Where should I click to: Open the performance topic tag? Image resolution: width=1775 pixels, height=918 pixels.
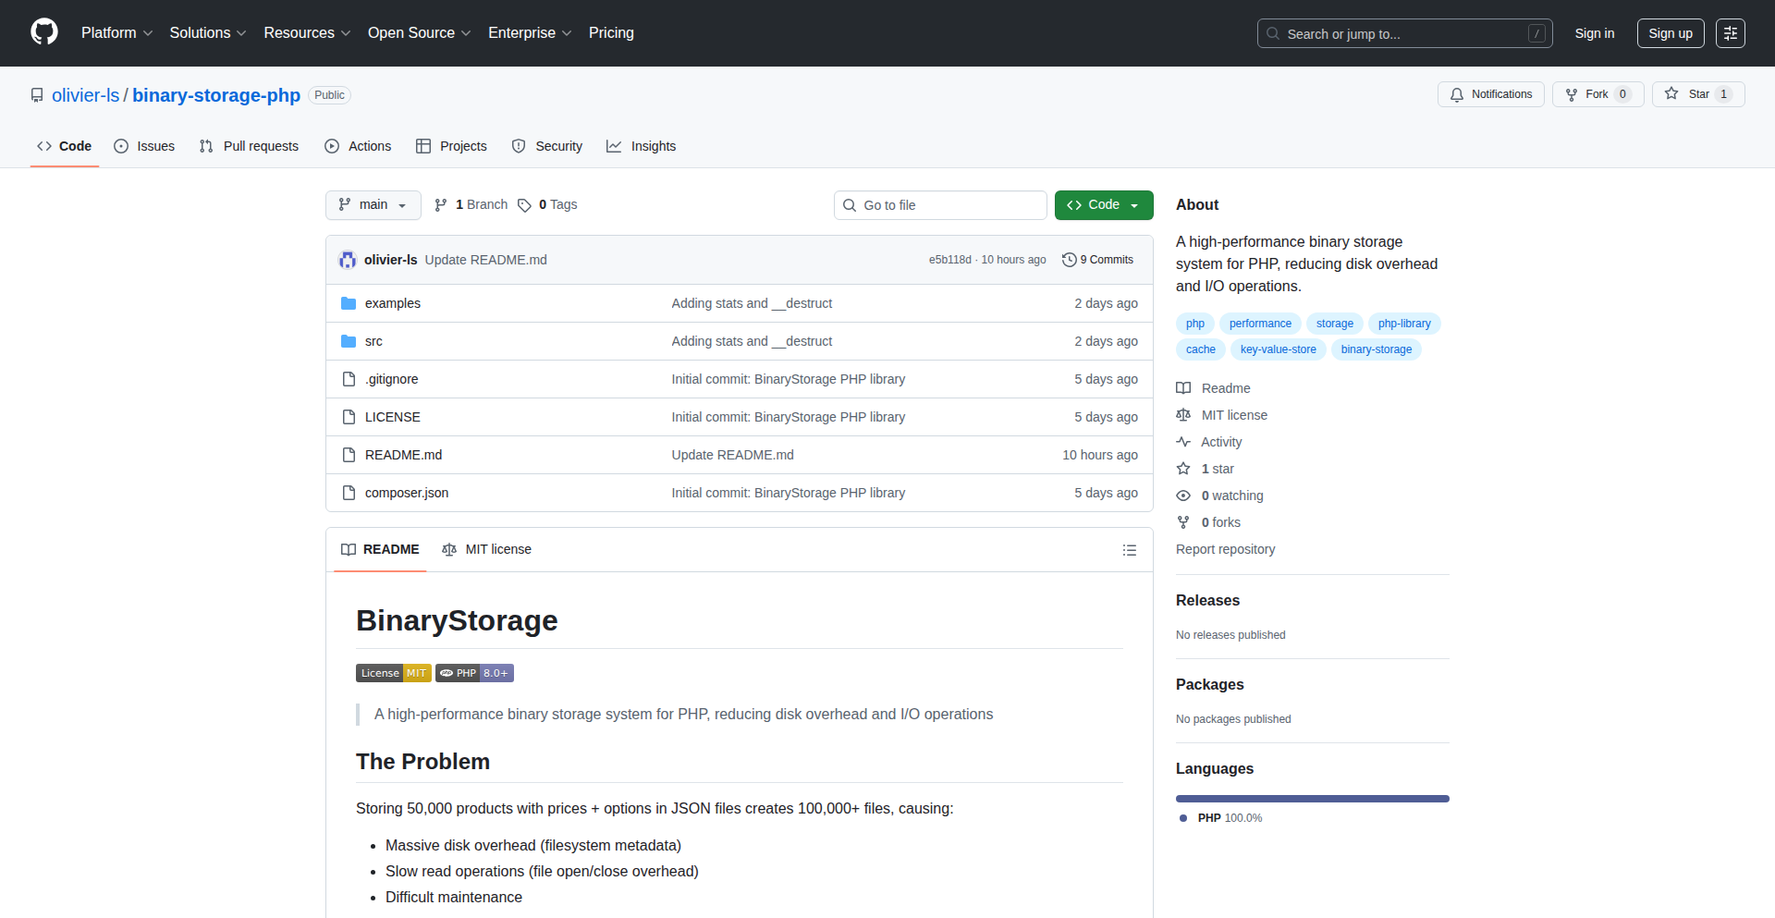[x=1260, y=323]
